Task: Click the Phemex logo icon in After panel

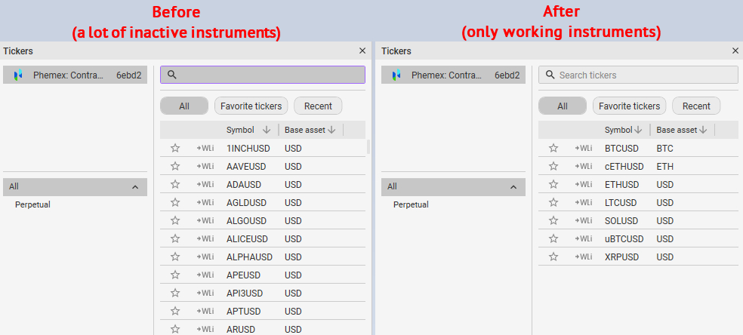Action: (x=396, y=75)
